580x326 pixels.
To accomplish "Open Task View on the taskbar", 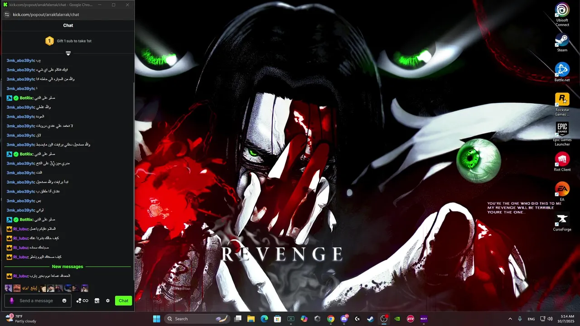I will [238, 319].
